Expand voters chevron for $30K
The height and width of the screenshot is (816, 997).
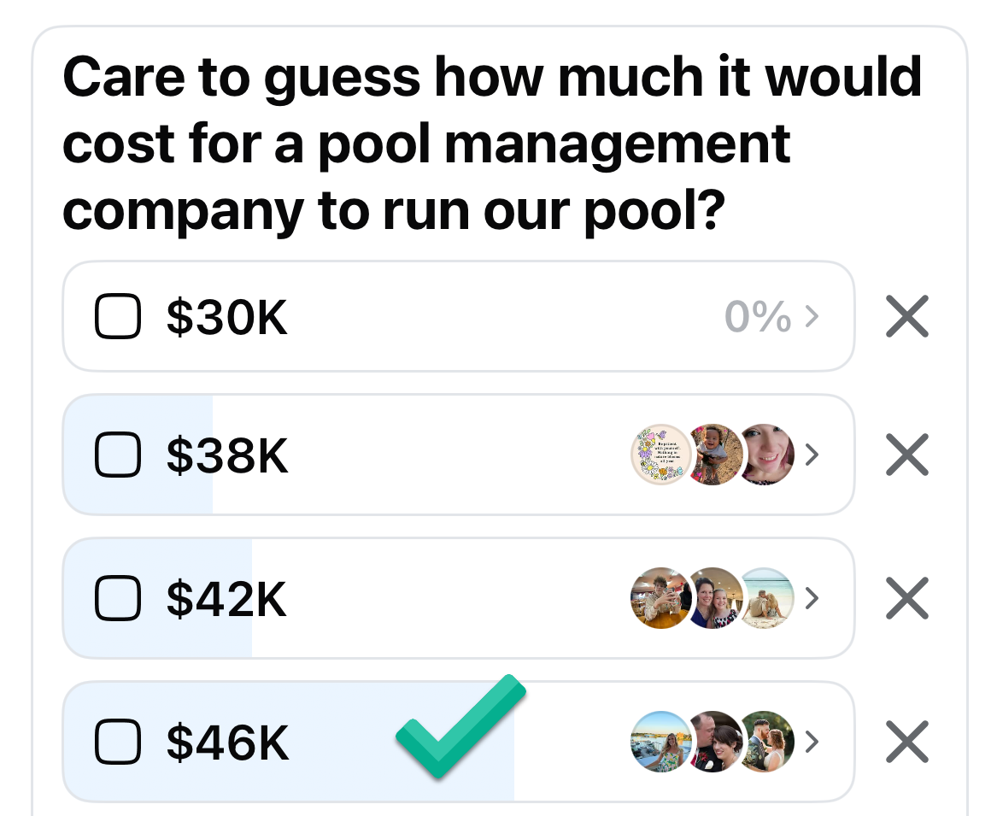812,316
